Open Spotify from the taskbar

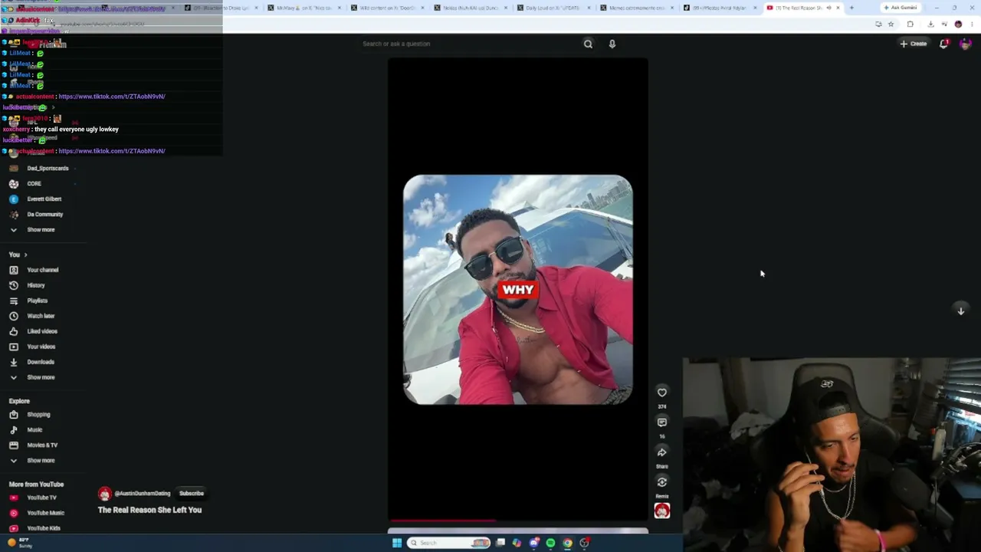[550, 543]
